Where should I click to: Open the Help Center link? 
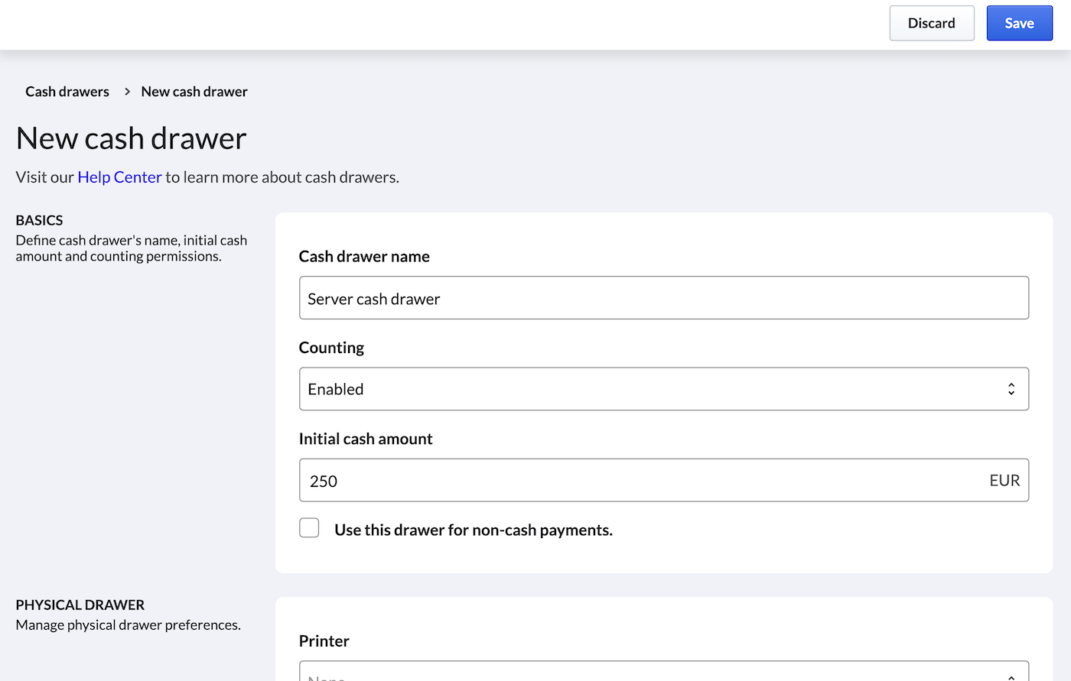tap(119, 177)
